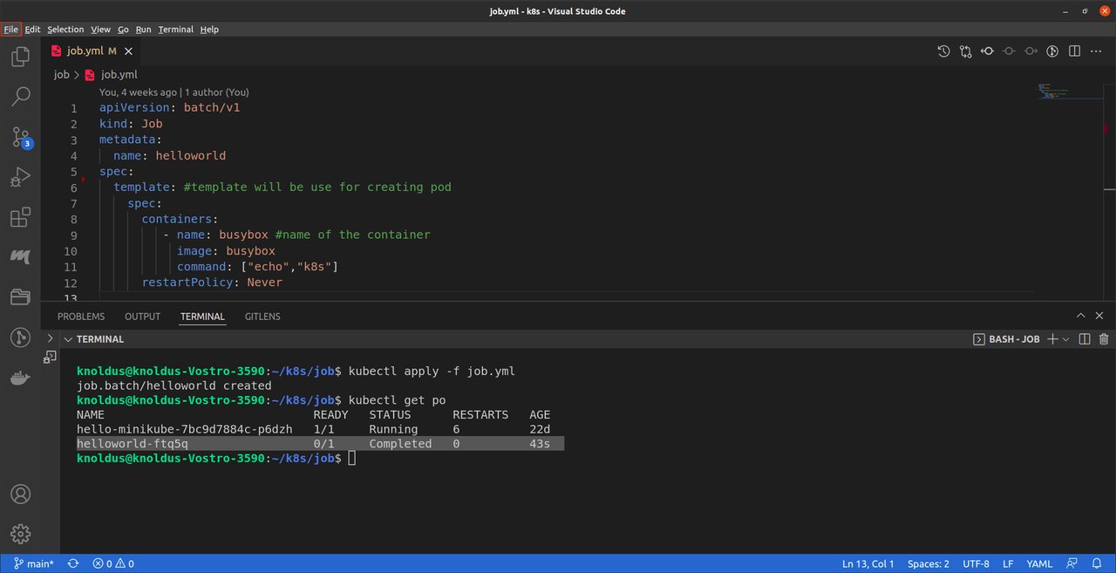Click the feedback icon in the status bar
Screen dimensions: 1116x573
[x=1072, y=563]
